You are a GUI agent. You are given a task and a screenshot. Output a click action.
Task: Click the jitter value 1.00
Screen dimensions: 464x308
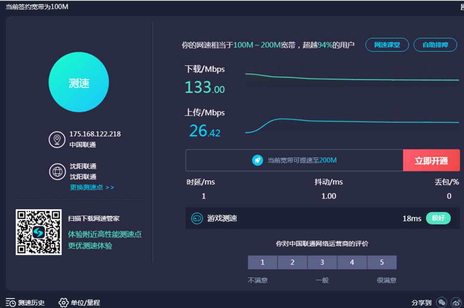329,196
